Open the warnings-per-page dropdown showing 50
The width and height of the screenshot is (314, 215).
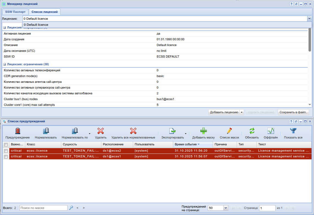226,208
